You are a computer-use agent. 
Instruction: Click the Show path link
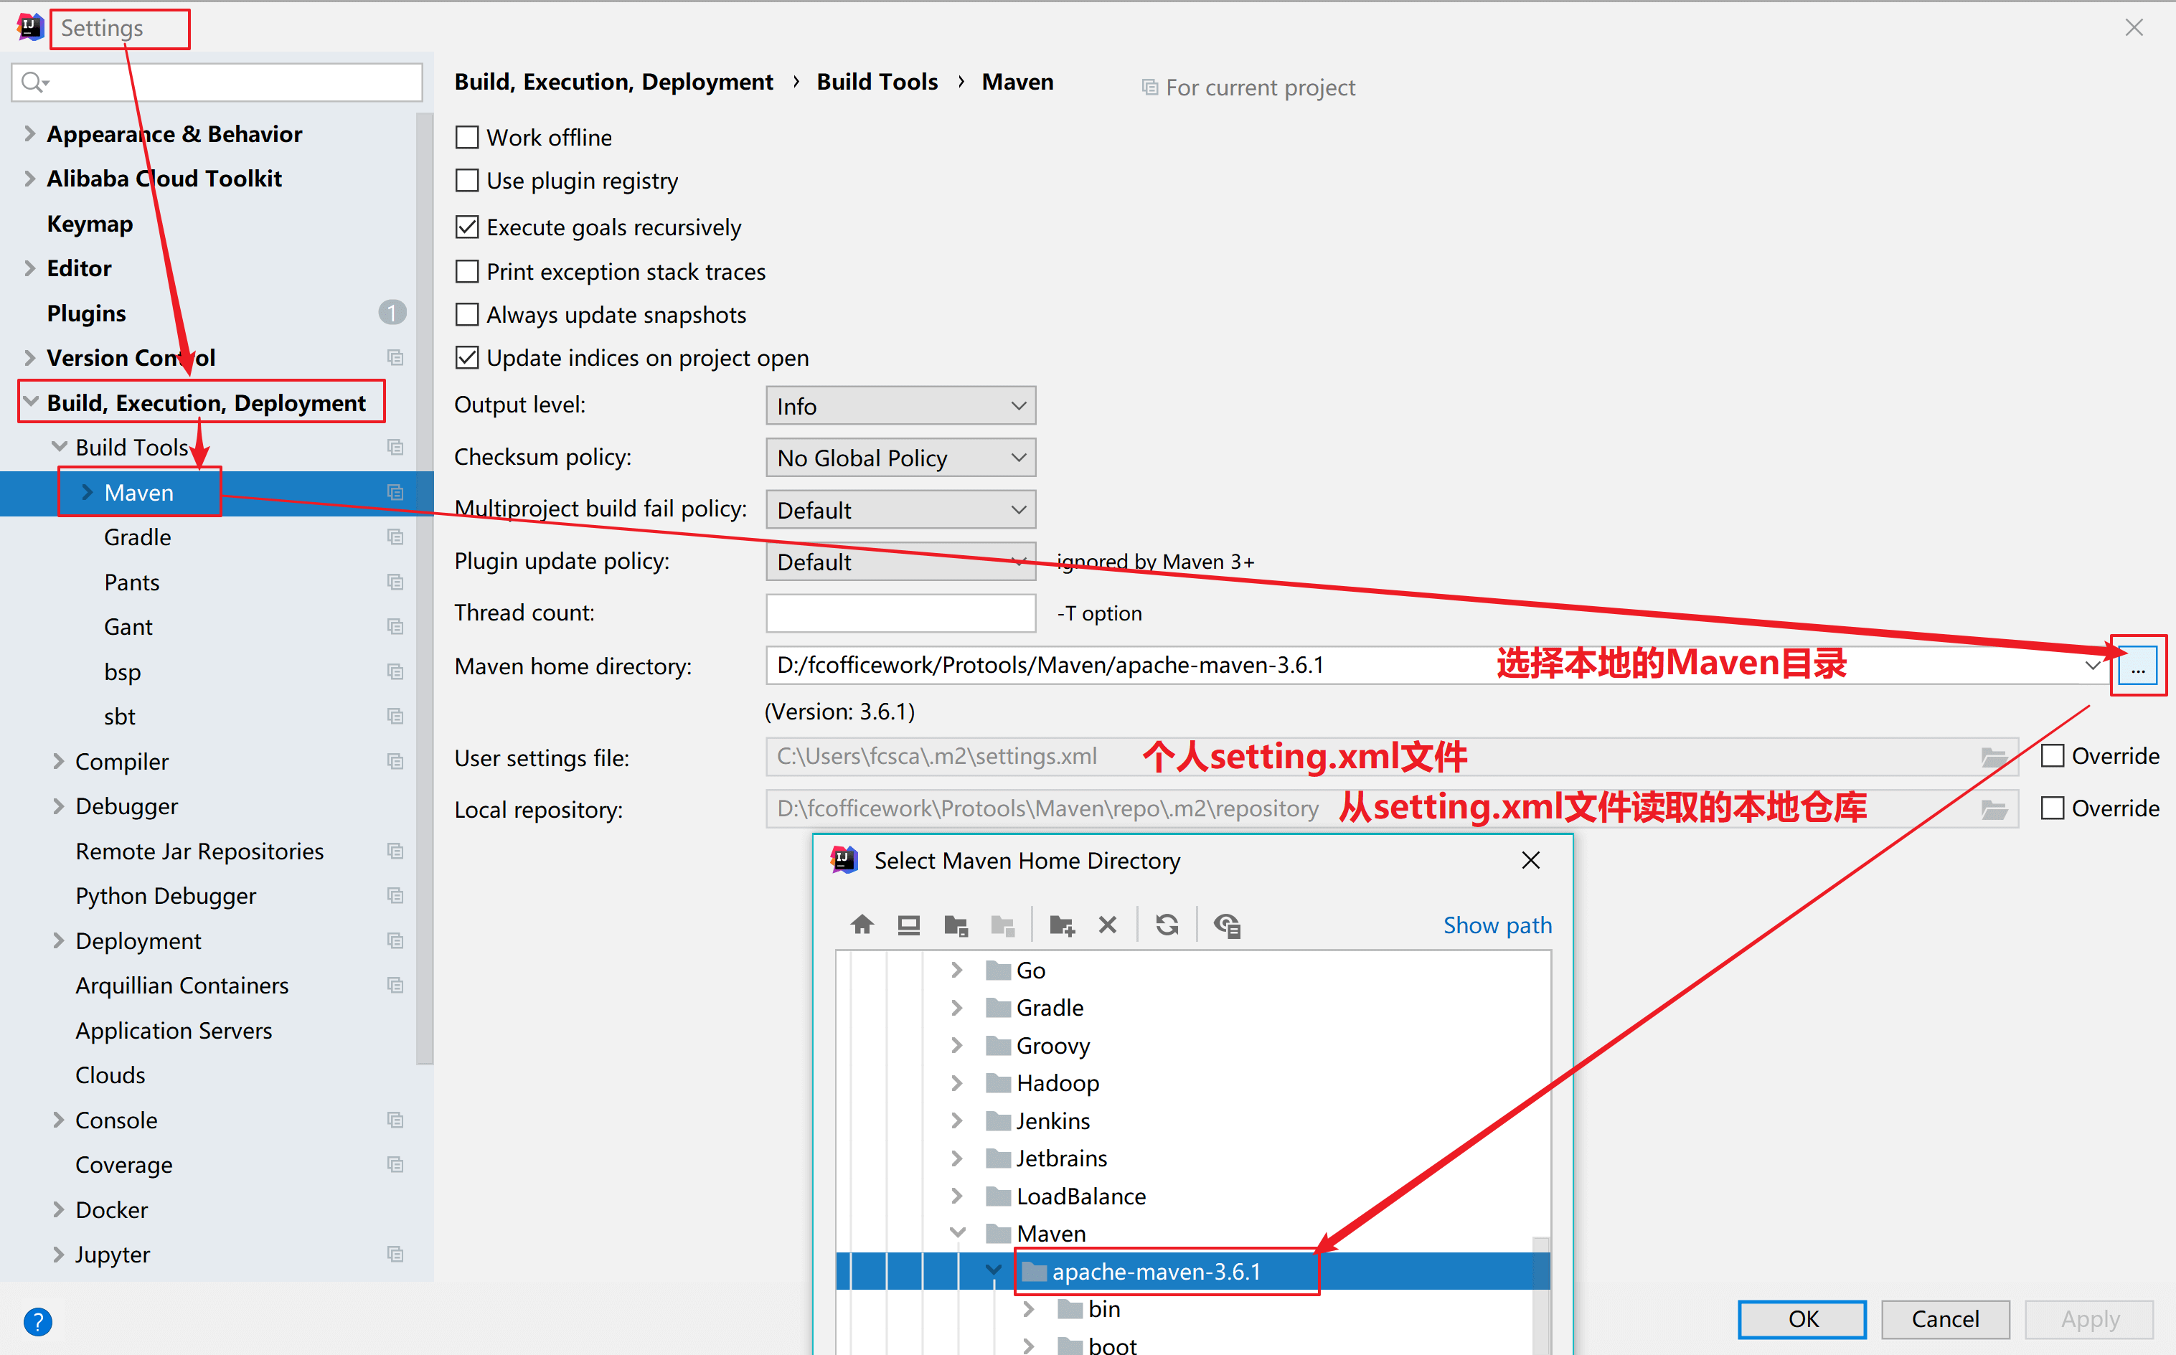(1497, 925)
